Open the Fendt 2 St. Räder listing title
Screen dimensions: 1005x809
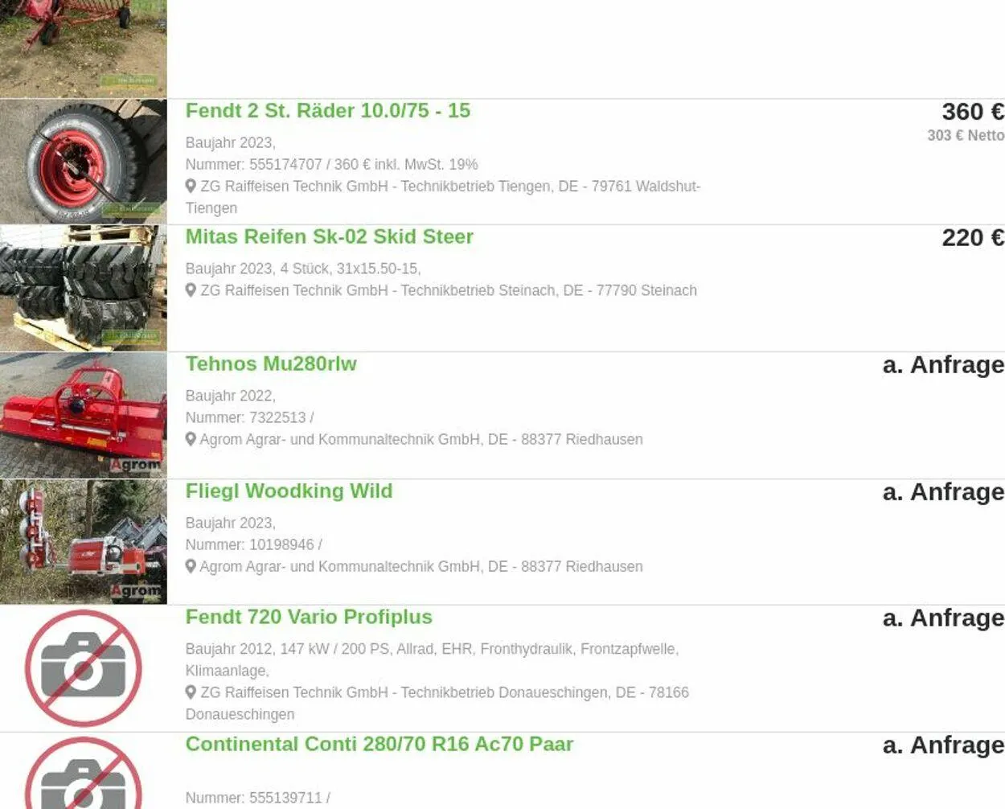click(x=327, y=111)
